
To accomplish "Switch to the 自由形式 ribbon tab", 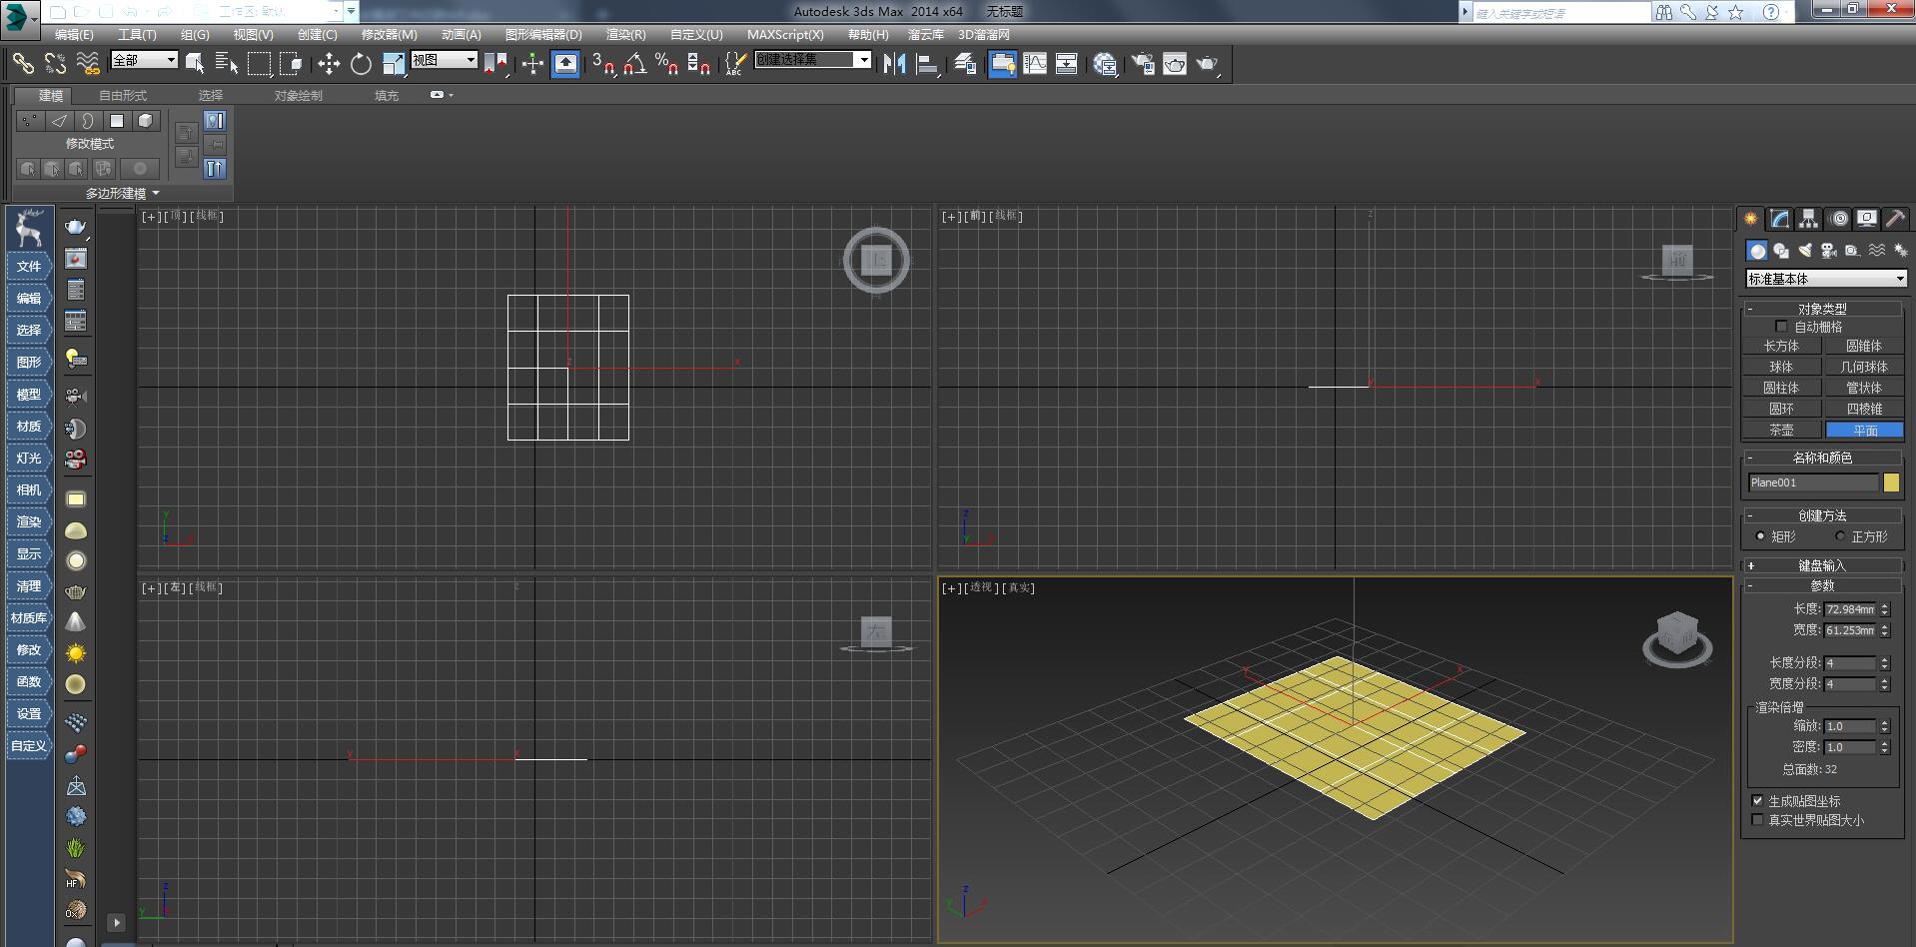I will pos(121,95).
